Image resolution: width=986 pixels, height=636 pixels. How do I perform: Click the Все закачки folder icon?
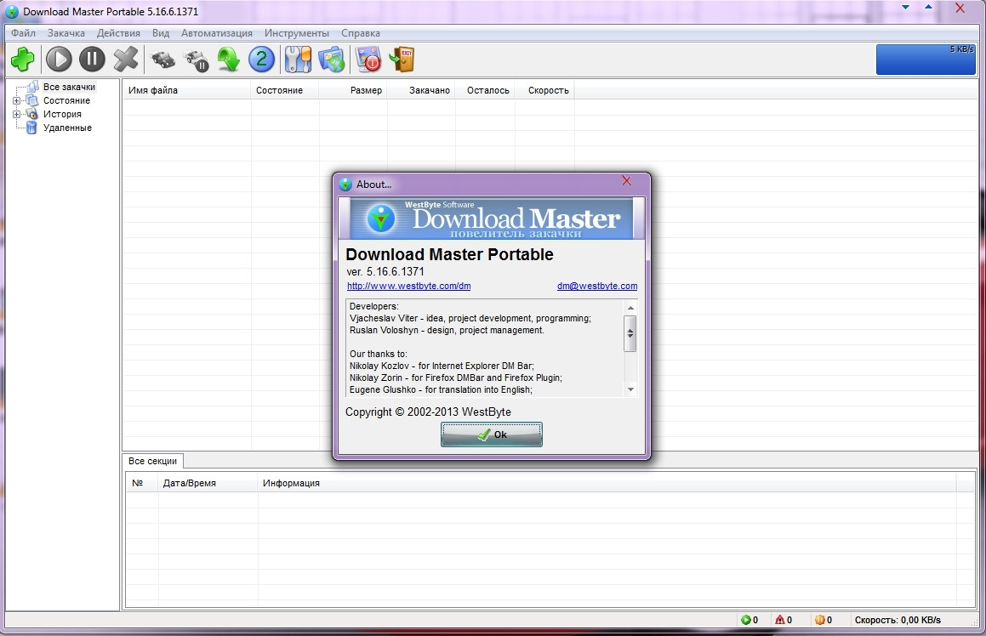(32, 87)
